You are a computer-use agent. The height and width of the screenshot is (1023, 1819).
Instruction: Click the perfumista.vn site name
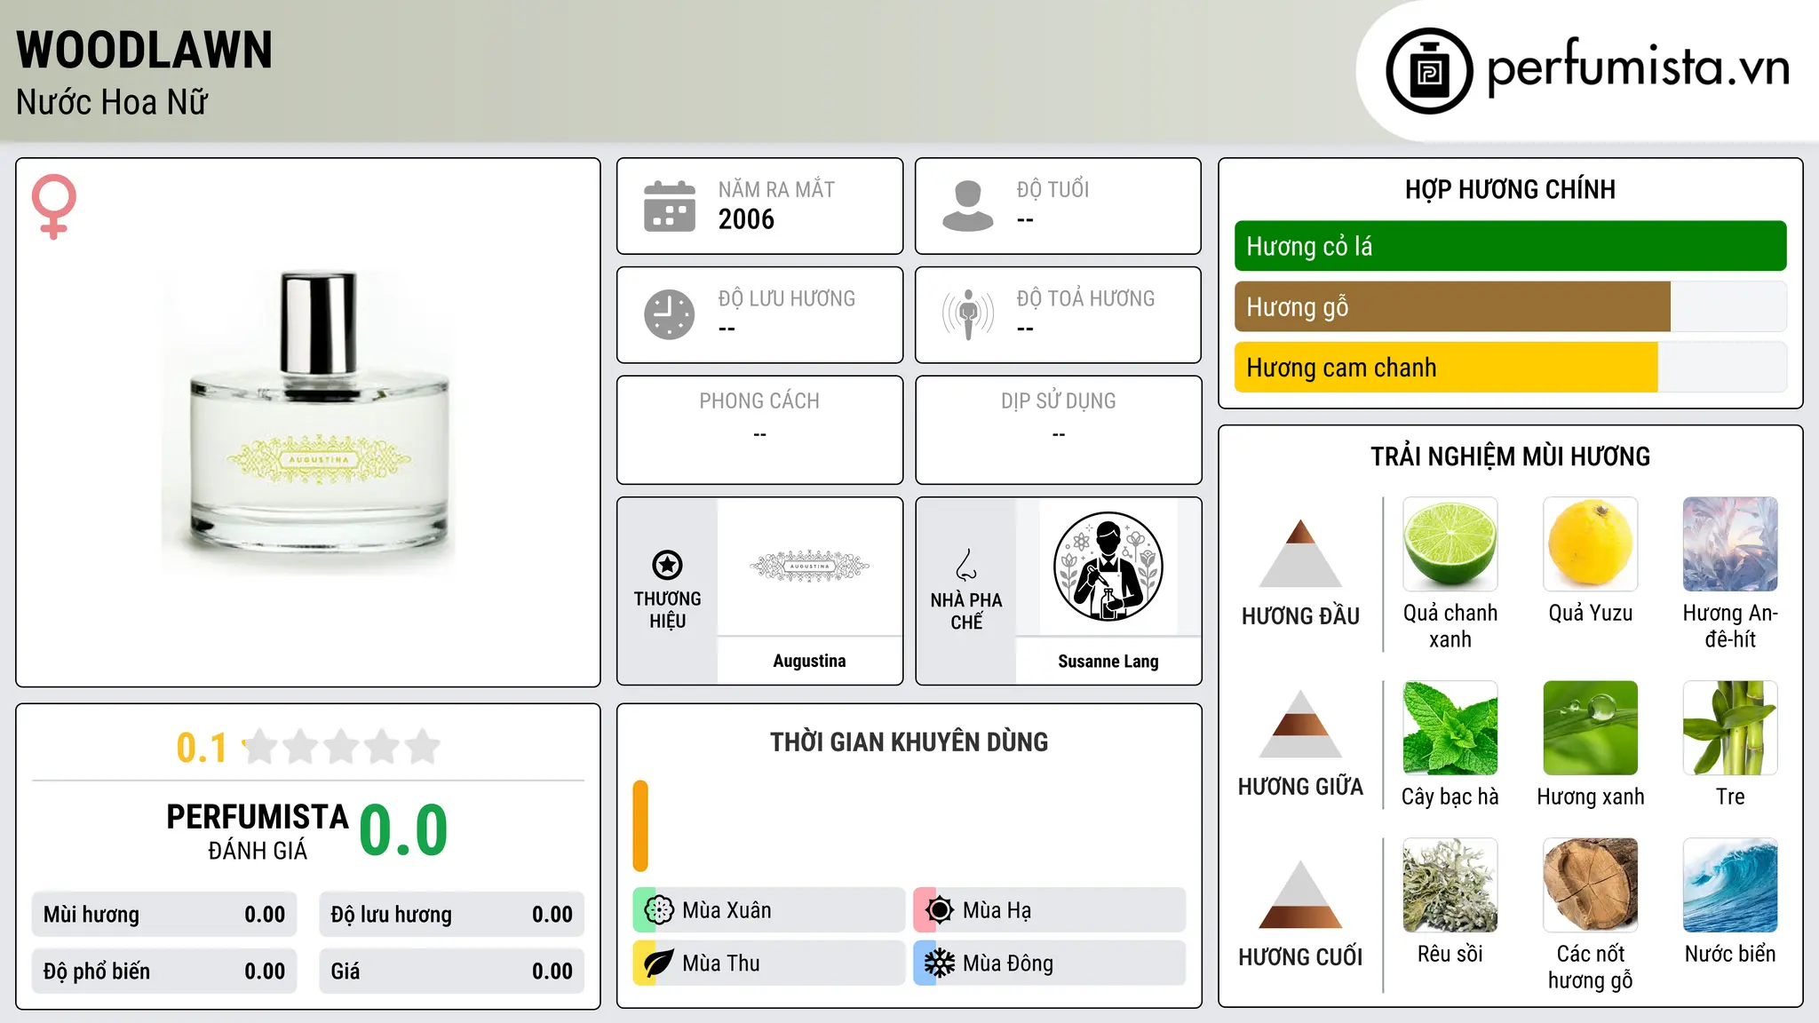click(1639, 67)
